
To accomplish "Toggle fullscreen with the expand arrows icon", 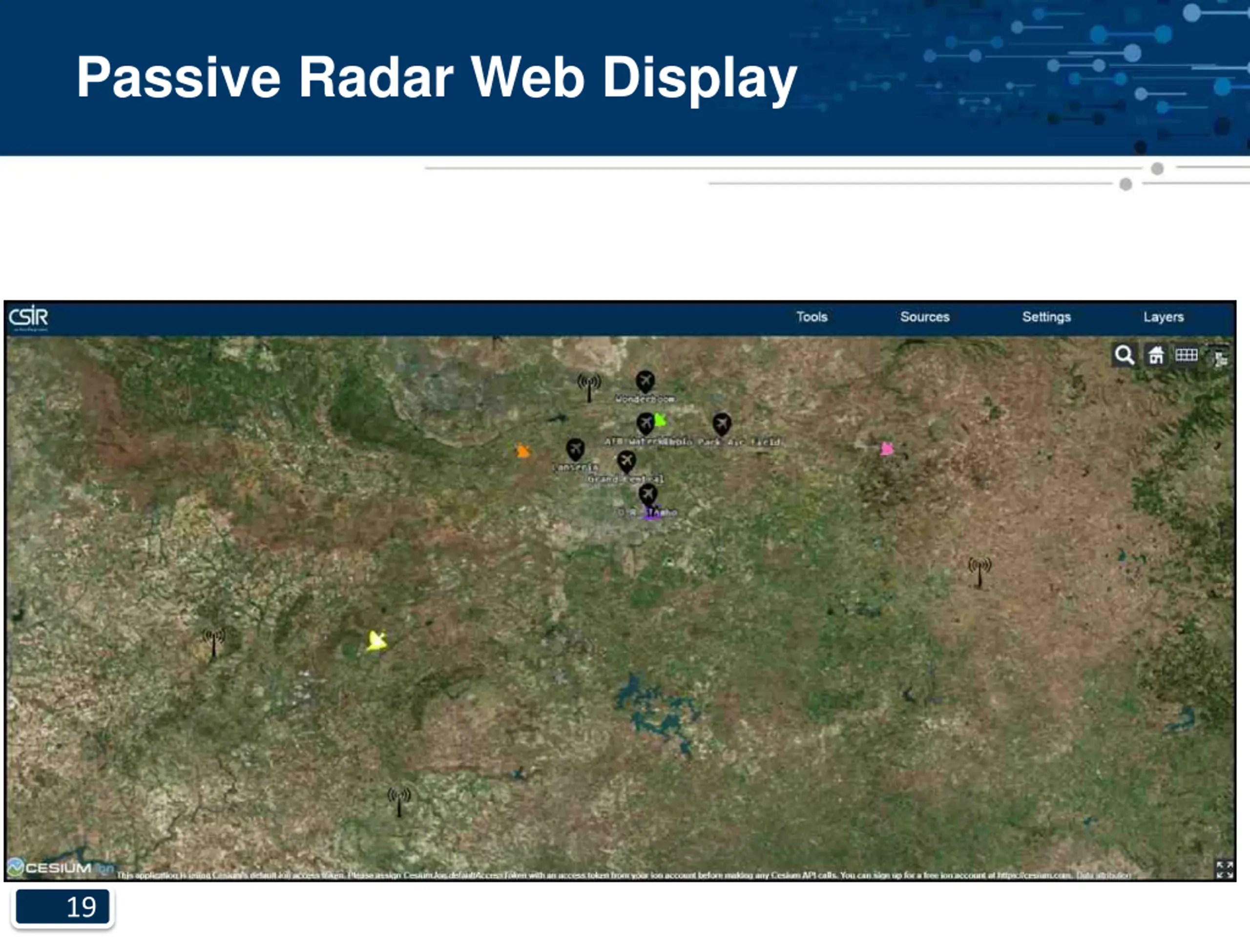I will [1224, 869].
